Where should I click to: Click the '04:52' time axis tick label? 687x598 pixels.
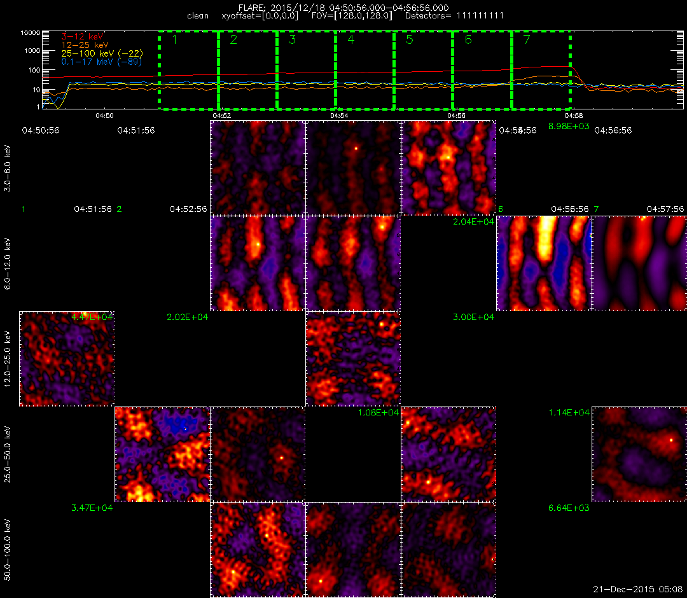(222, 116)
